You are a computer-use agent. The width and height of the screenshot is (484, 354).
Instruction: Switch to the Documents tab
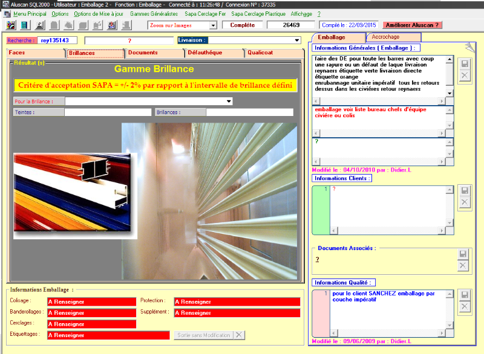point(154,53)
